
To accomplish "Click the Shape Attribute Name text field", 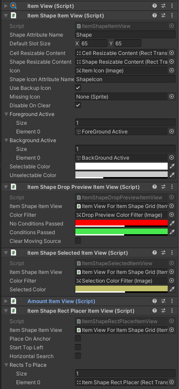I will (125, 35).
